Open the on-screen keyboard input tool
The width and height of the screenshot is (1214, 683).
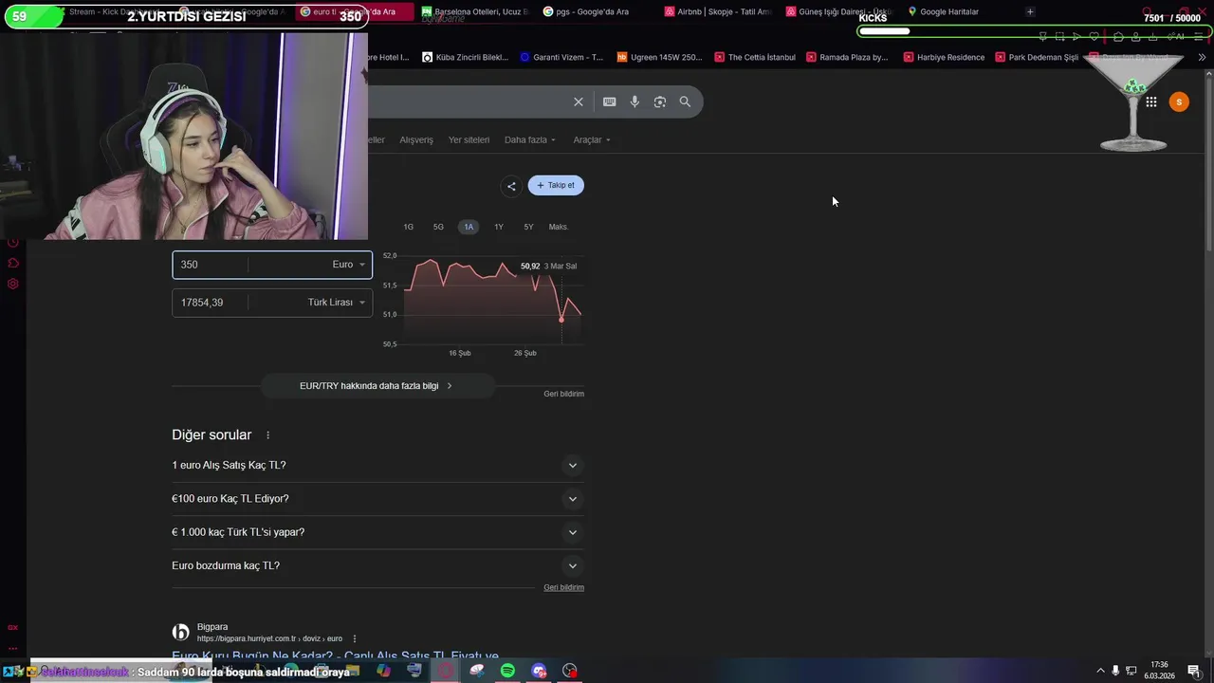(x=609, y=102)
